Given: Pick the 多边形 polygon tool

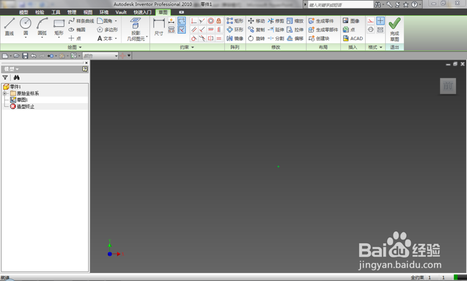Looking at the screenshot, I should click(x=107, y=29).
